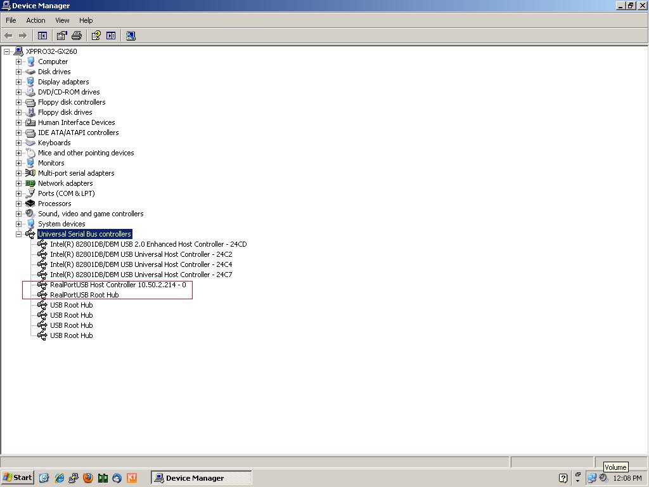The width and height of the screenshot is (649, 487).
Task: Click the Start button
Action: [17, 477]
